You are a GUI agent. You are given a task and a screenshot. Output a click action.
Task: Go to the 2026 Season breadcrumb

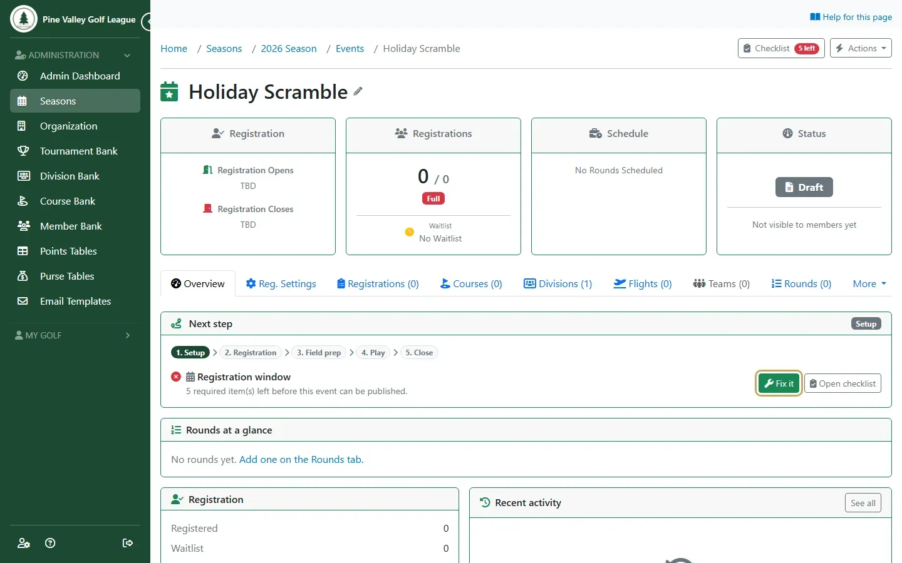pyautogui.click(x=289, y=49)
